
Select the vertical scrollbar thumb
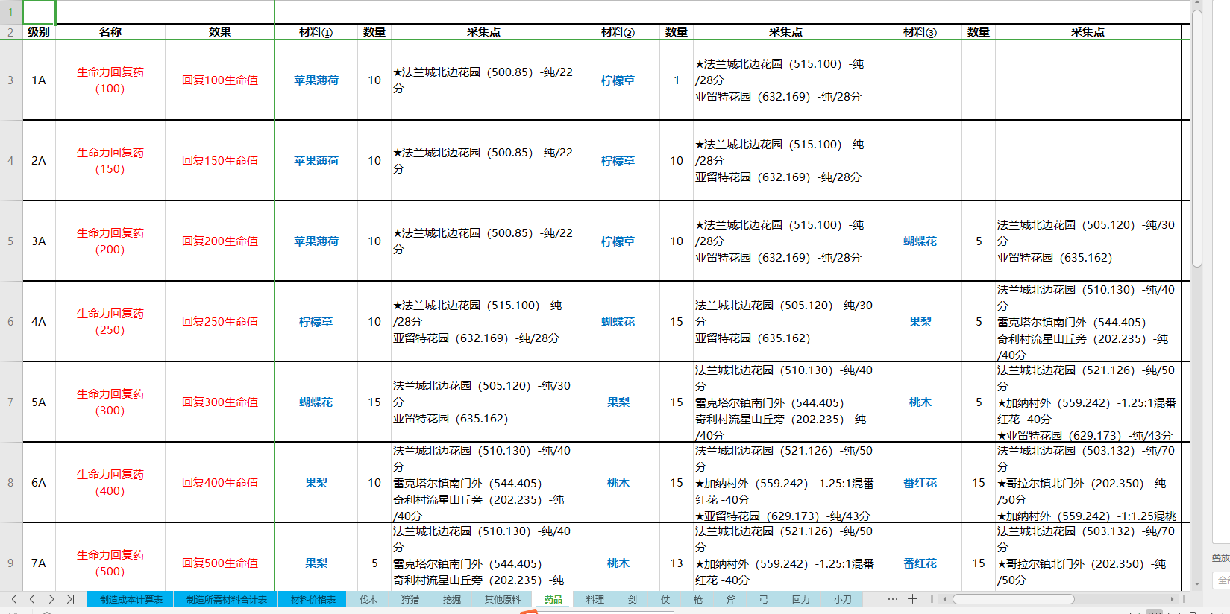pos(1197,138)
